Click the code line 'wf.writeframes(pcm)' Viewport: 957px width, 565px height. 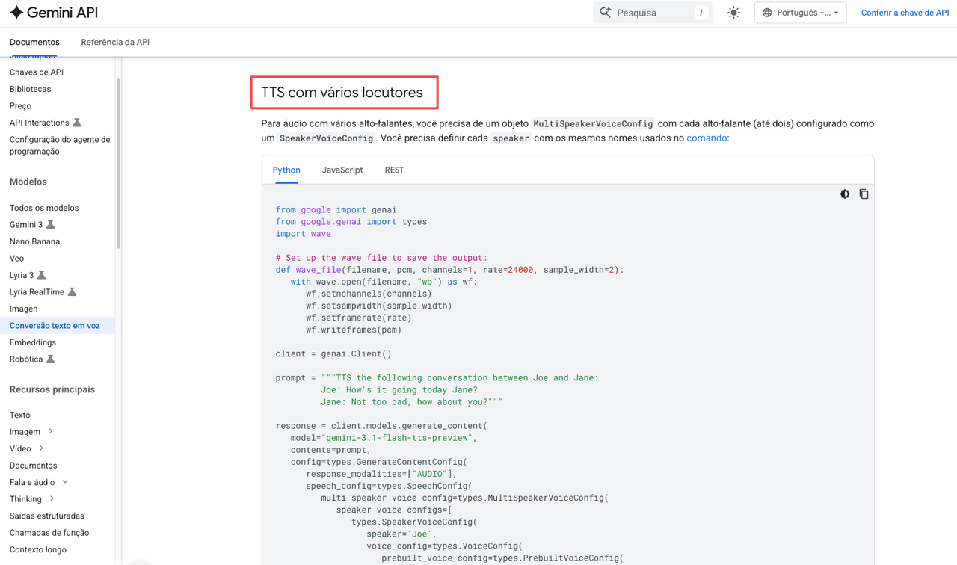click(x=354, y=330)
